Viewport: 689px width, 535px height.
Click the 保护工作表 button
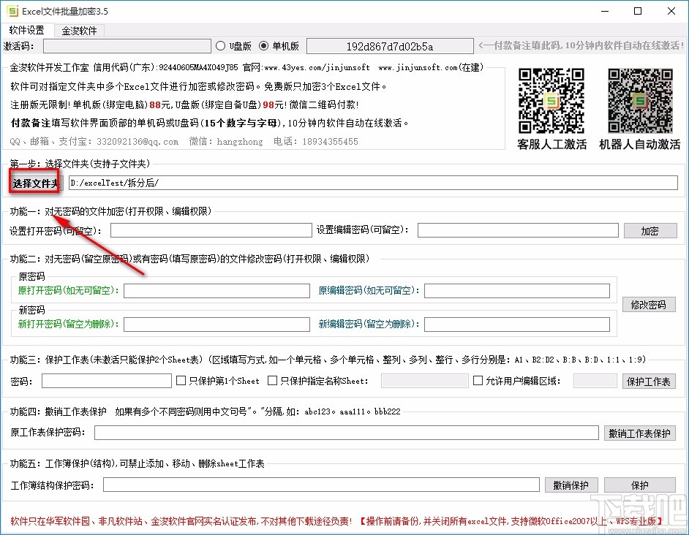click(x=649, y=380)
